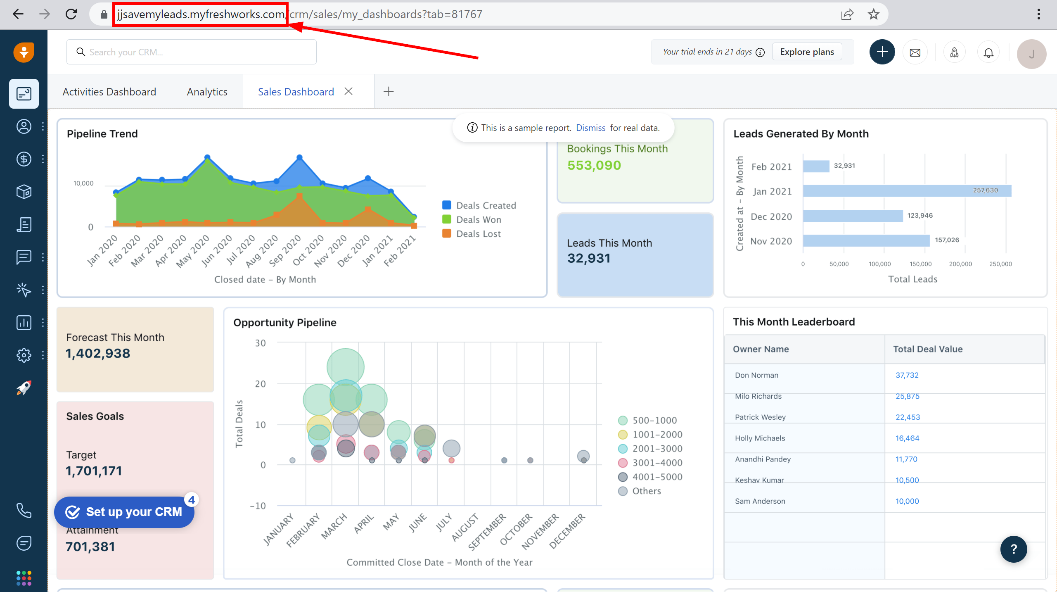Image resolution: width=1057 pixels, height=592 pixels.
Task: Open the email envelope icon
Action: 915,52
